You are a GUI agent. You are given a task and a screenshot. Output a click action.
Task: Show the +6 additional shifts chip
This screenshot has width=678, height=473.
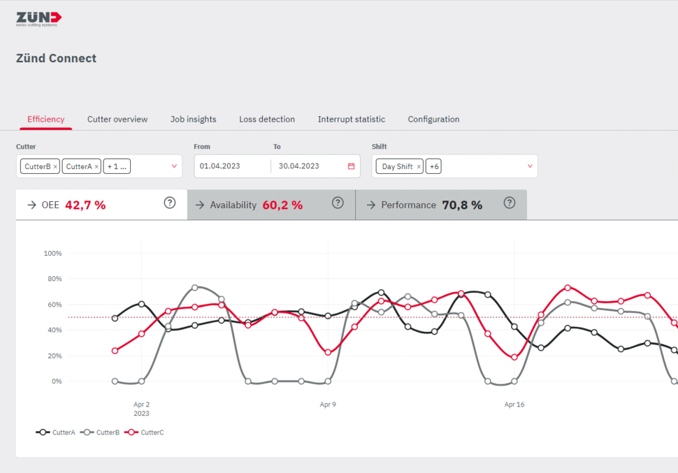(x=433, y=166)
